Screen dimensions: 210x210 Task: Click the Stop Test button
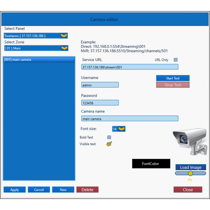click(x=173, y=85)
